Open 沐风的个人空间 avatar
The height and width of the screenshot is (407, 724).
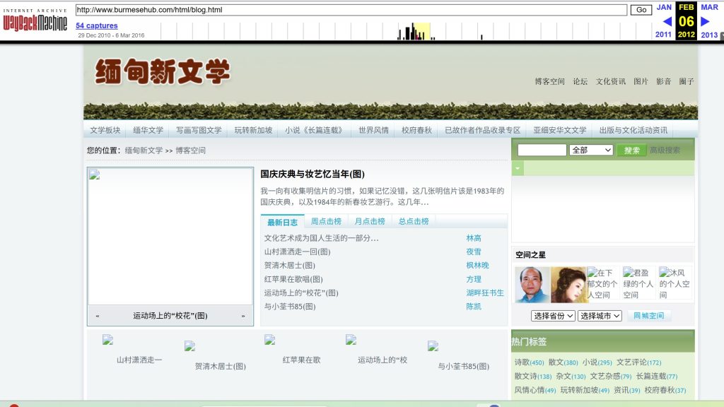pos(675,283)
